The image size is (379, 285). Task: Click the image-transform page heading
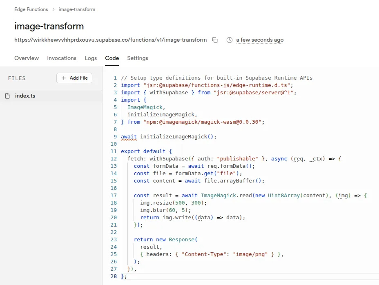(49, 26)
